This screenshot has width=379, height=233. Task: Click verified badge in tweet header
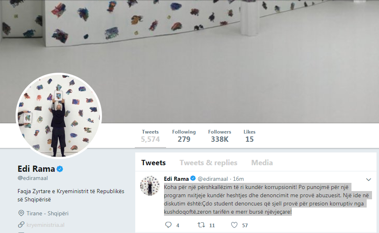pos(193,179)
